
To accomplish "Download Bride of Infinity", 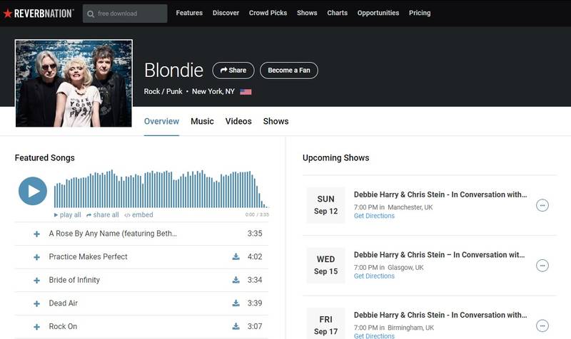I will tap(236, 280).
